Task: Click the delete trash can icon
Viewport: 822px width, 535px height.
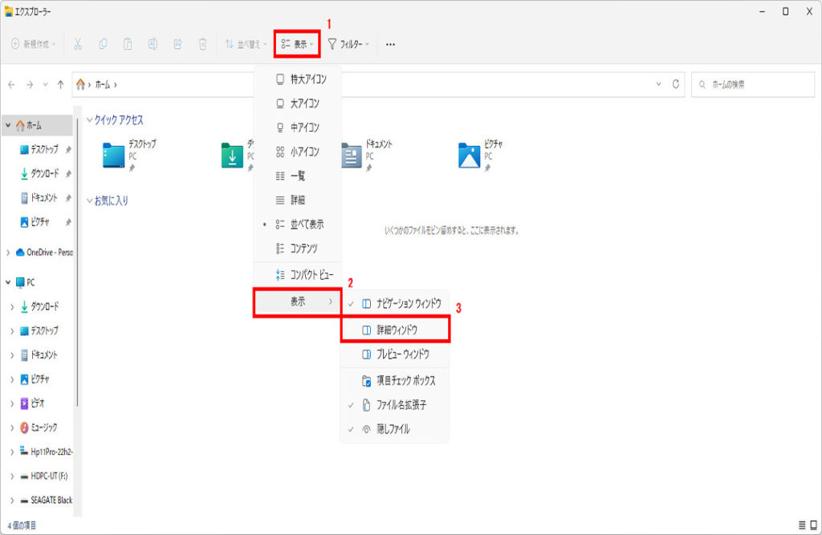Action: coord(203,44)
